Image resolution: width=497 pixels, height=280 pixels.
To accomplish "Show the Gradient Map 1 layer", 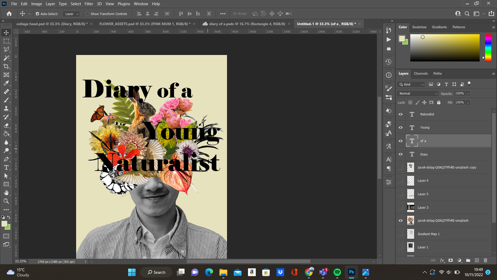I will (401, 234).
